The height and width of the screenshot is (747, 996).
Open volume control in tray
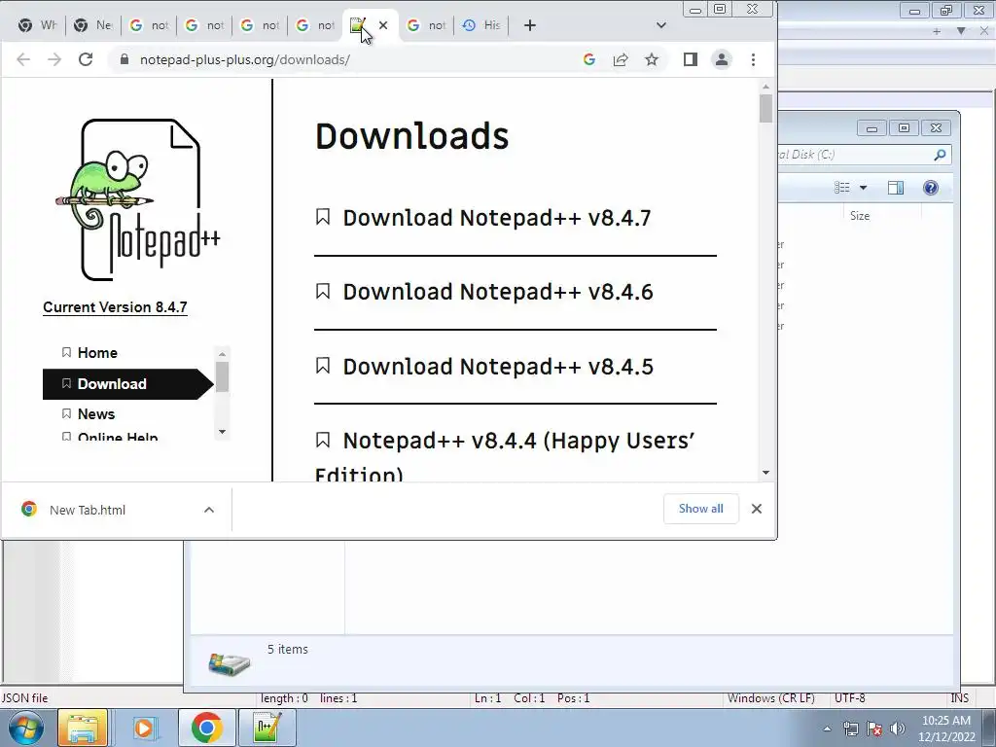coord(898,729)
